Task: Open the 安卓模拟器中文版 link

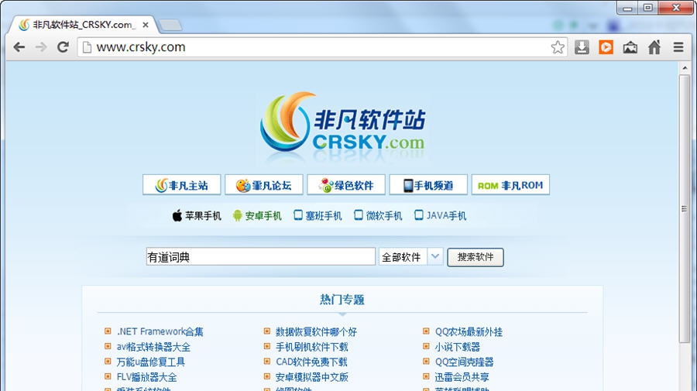Action: click(x=312, y=377)
